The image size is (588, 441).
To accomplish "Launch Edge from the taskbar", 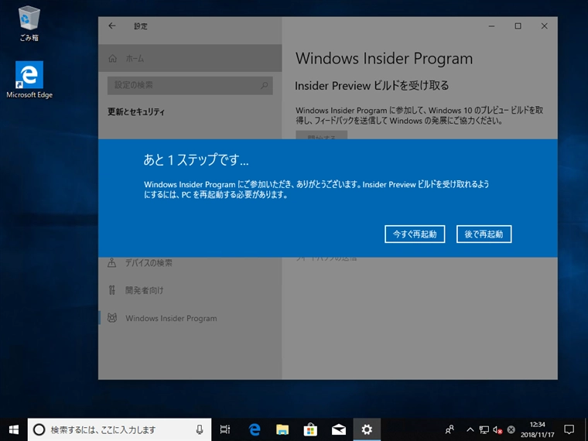I will point(255,429).
